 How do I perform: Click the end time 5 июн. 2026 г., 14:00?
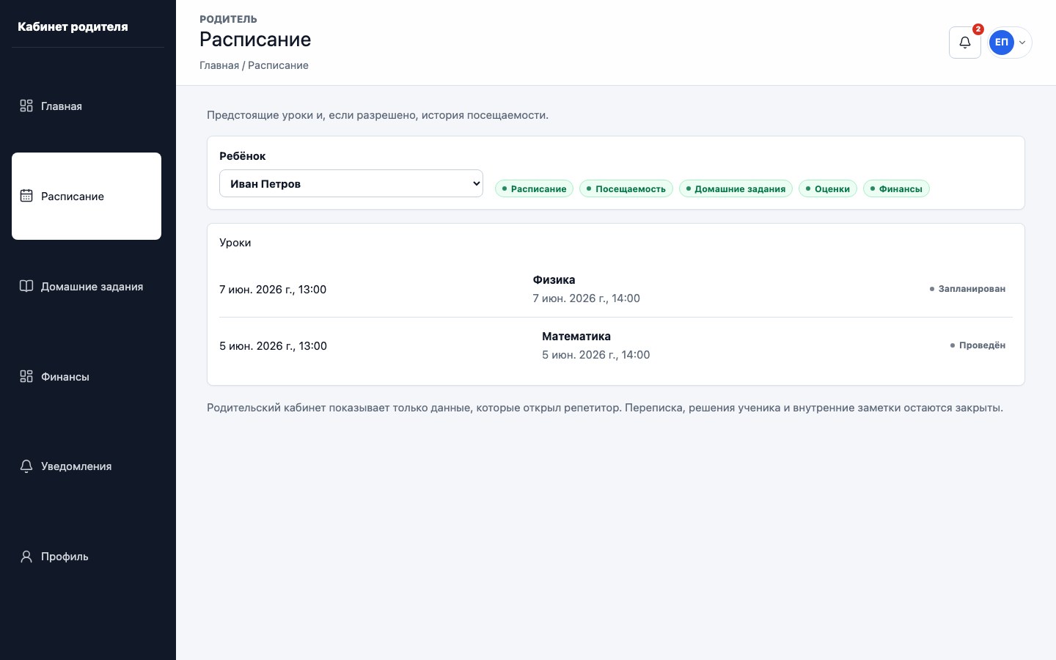(595, 355)
